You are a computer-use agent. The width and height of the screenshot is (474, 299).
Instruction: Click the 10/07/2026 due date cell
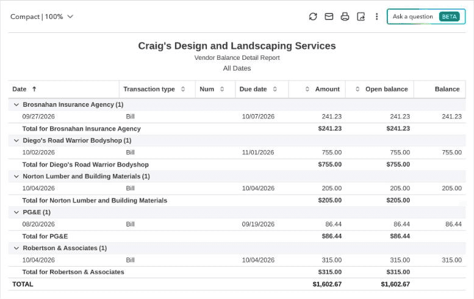click(258, 117)
